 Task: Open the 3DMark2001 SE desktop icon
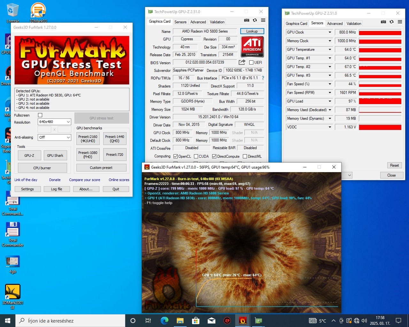tap(13, 296)
